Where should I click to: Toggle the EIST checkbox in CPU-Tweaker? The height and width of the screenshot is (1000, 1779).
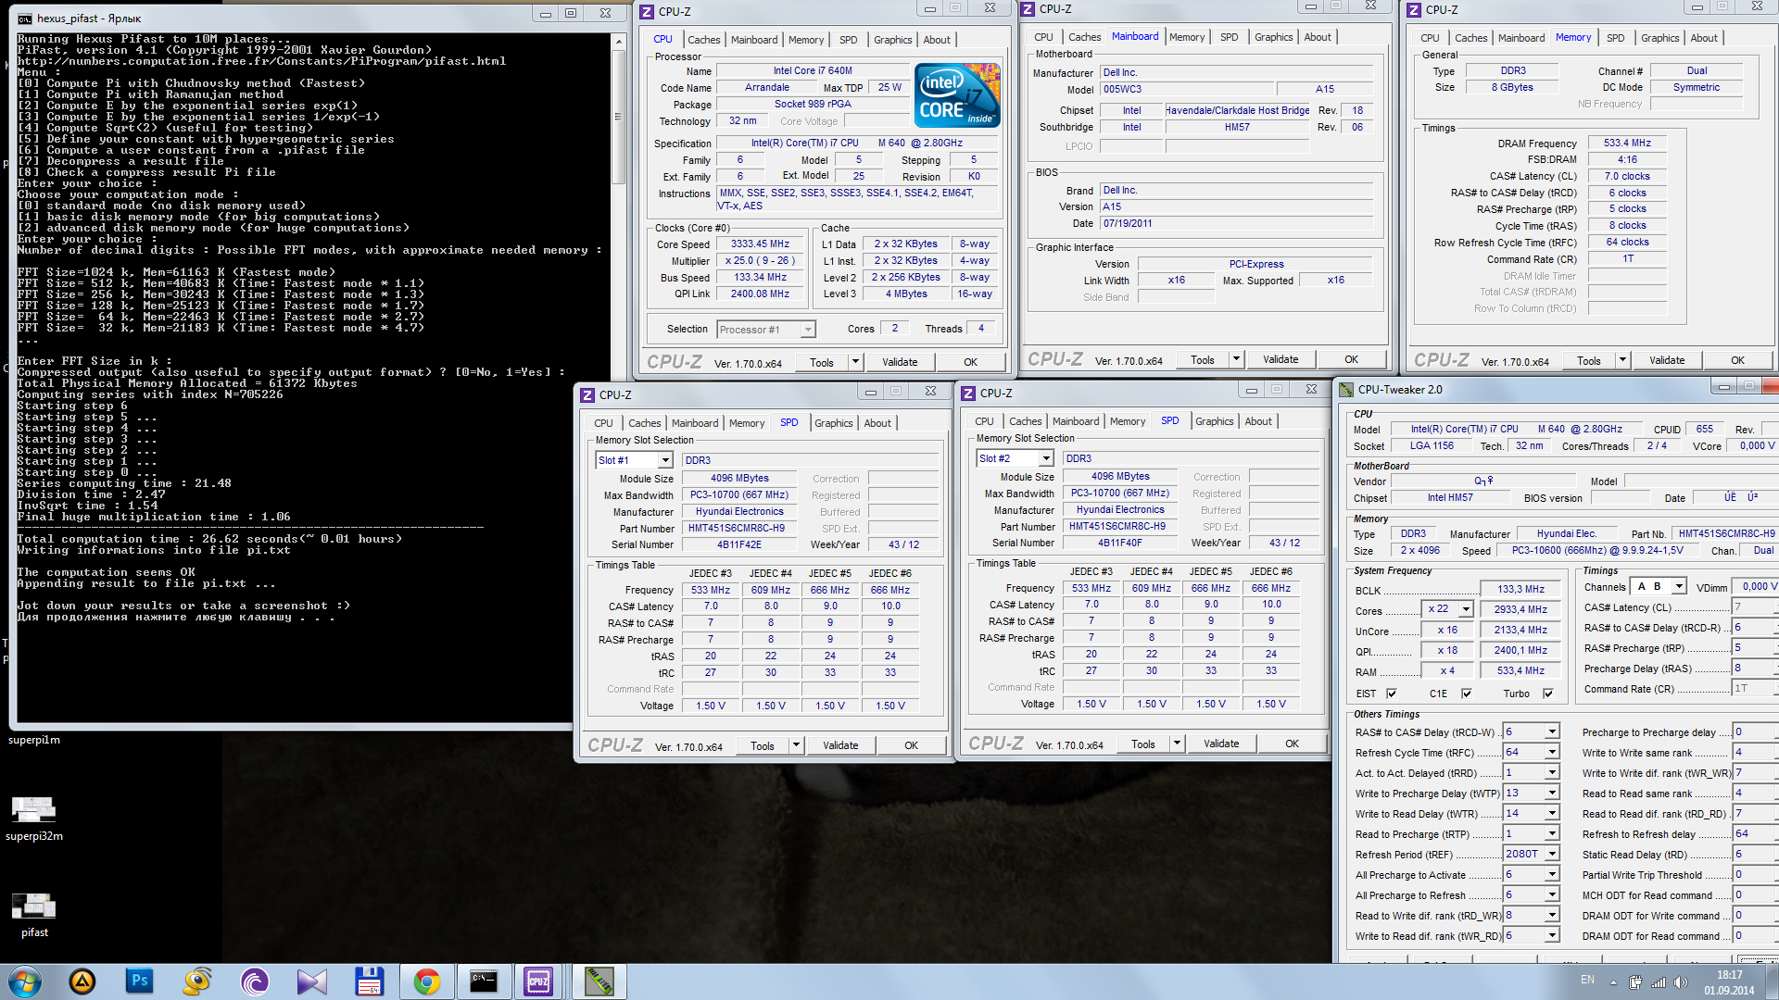coord(1391,694)
